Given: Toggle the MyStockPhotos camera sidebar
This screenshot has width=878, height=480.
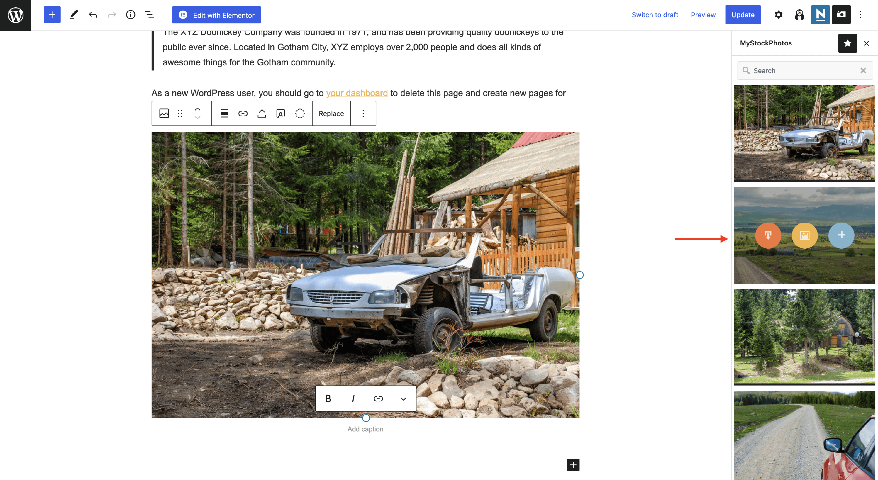Looking at the screenshot, I should [x=841, y=15].
